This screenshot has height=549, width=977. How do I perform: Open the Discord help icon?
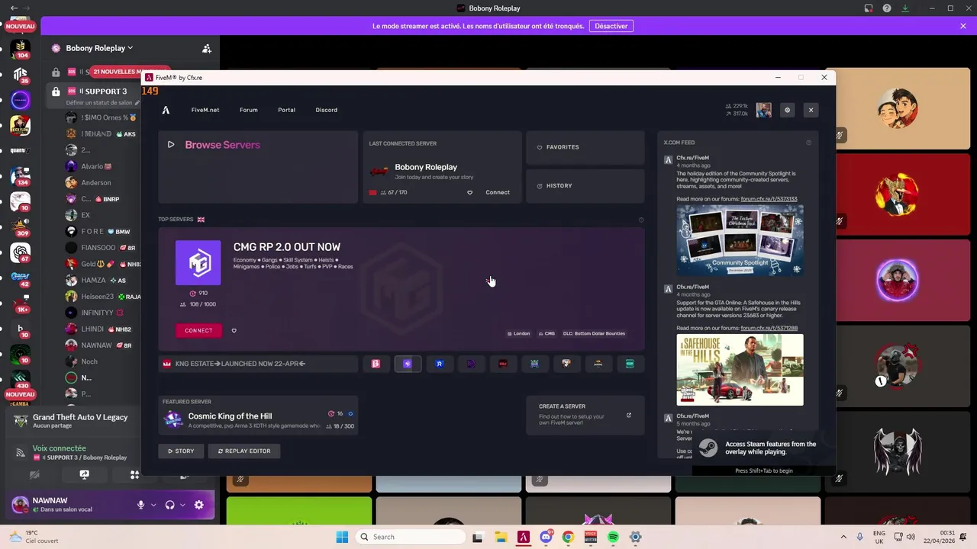(x=887, y=8)
